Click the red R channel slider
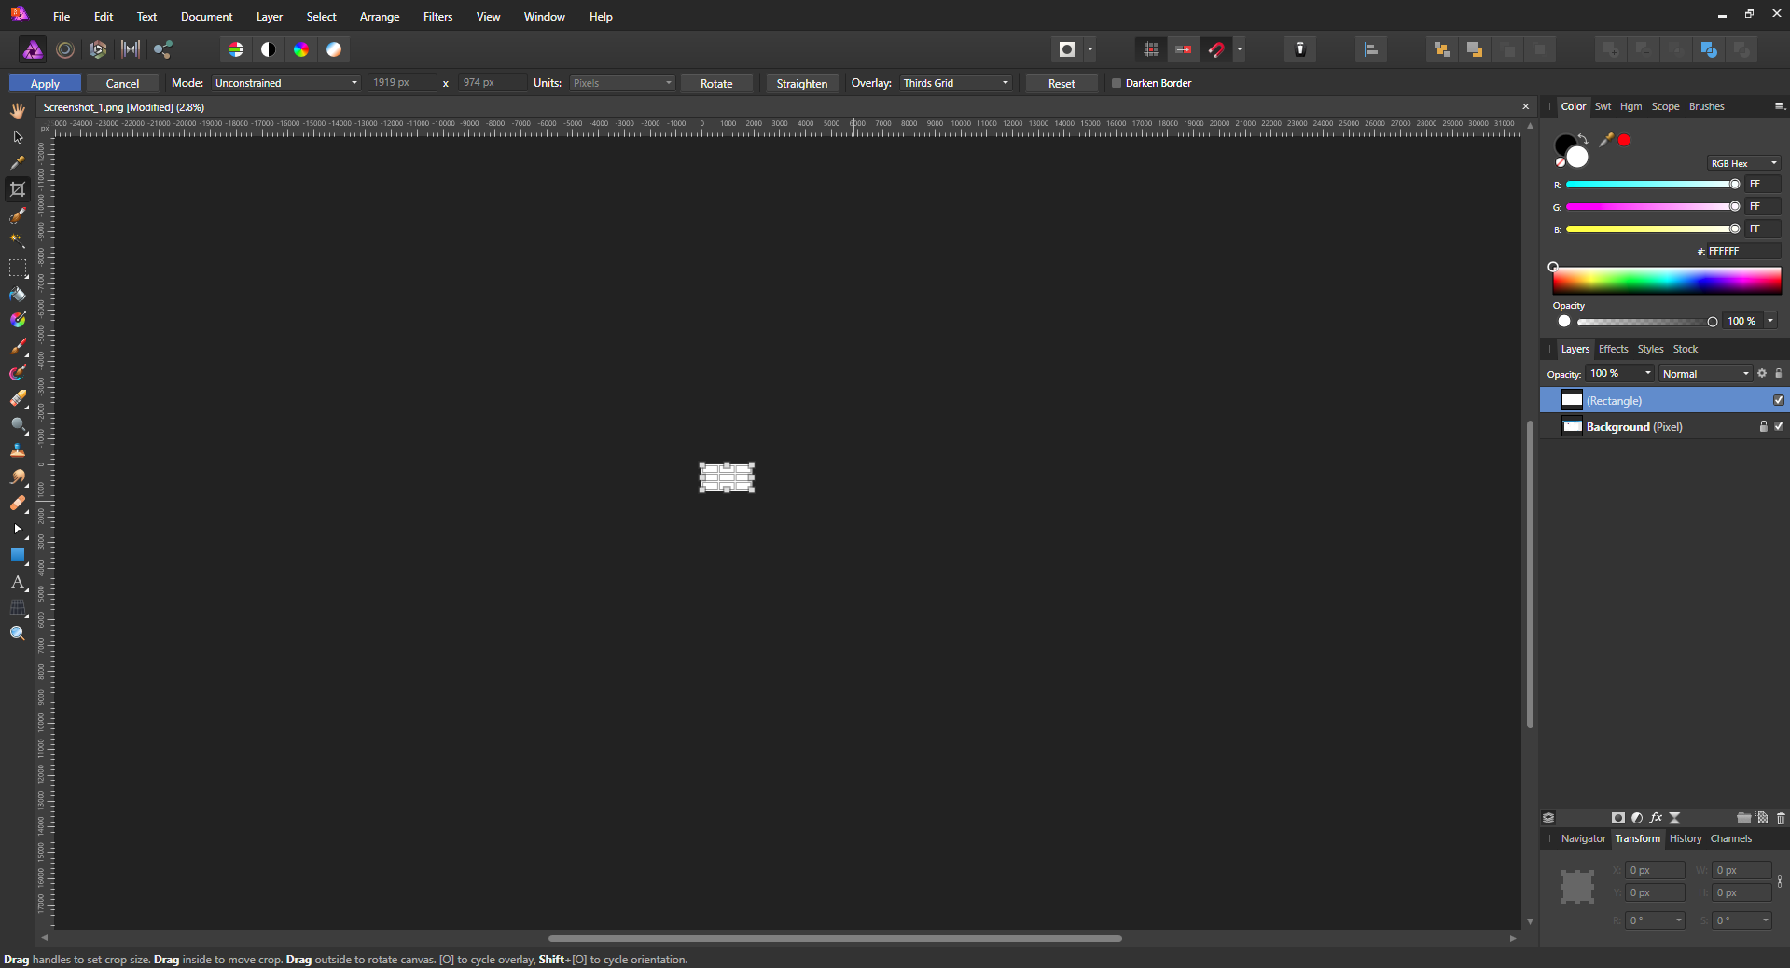 (x=1652, y=185)
